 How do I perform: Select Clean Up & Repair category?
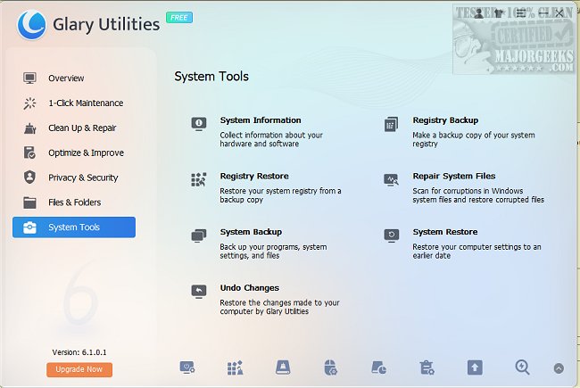click(x=73, y=128)
